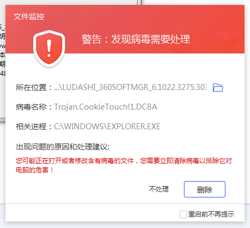This screenshot has height=228, width=250.
Task: Click the 删除 button to remove virus
Action: click(x=205, y=189)
